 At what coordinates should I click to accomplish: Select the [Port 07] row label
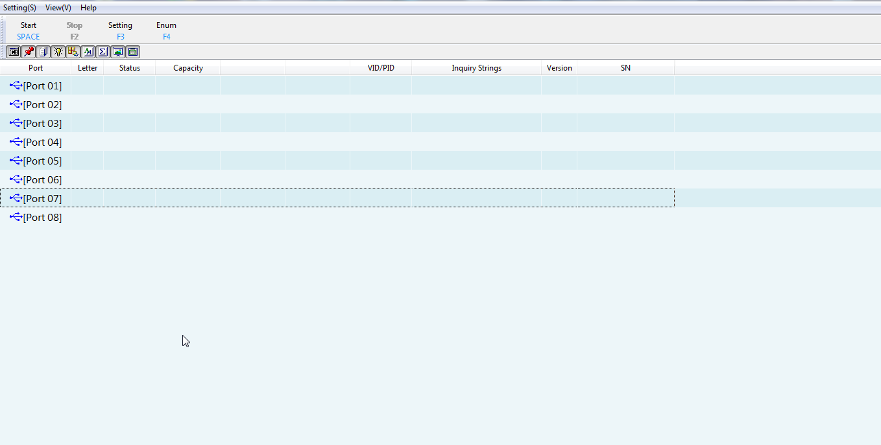(x=43, y=198)
